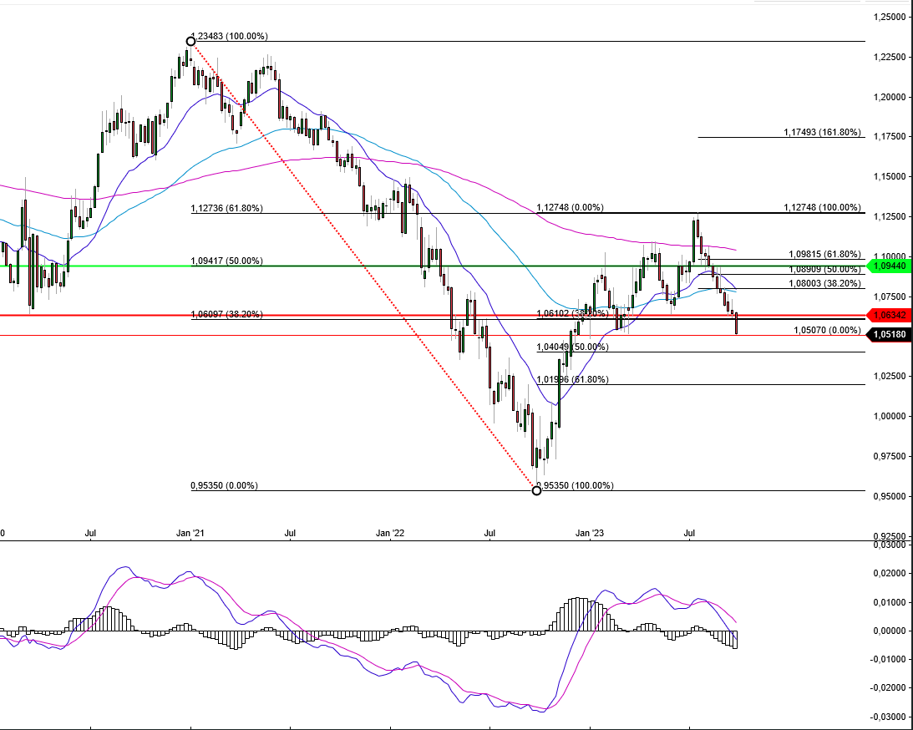913x730 pixels.
Task: Click the 0,95350 (0.00%) label
Action: coord(226,484)
